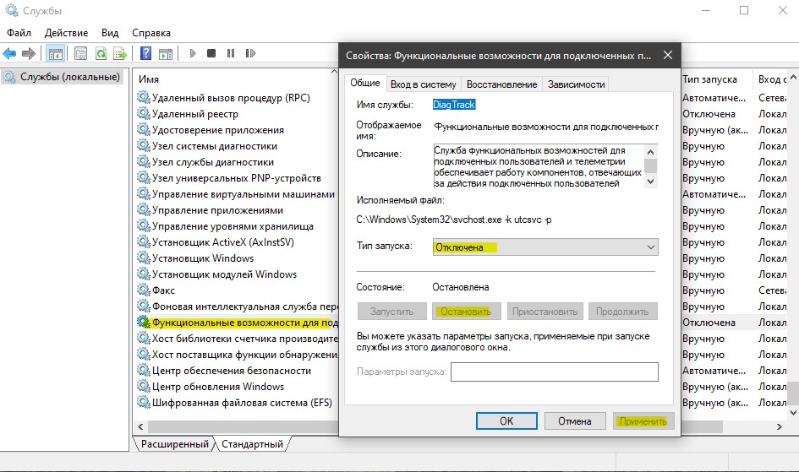Select Узел универсальных PNP-устройств service

pyautogui.click(x=237, y=178)
